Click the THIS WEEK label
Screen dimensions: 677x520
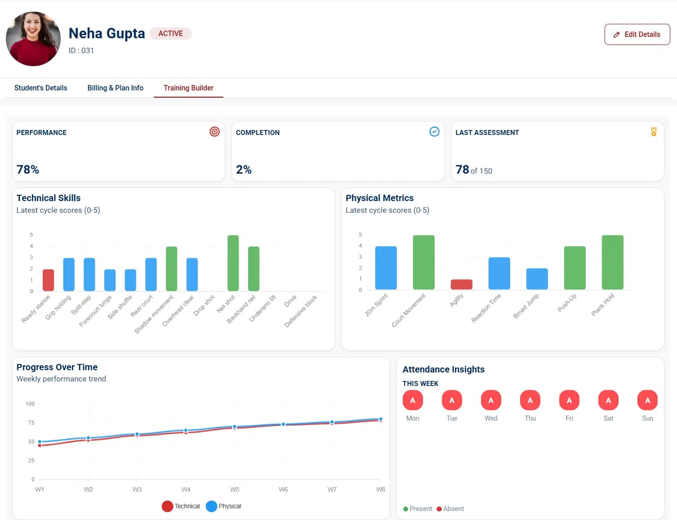[x=420, y=384]
